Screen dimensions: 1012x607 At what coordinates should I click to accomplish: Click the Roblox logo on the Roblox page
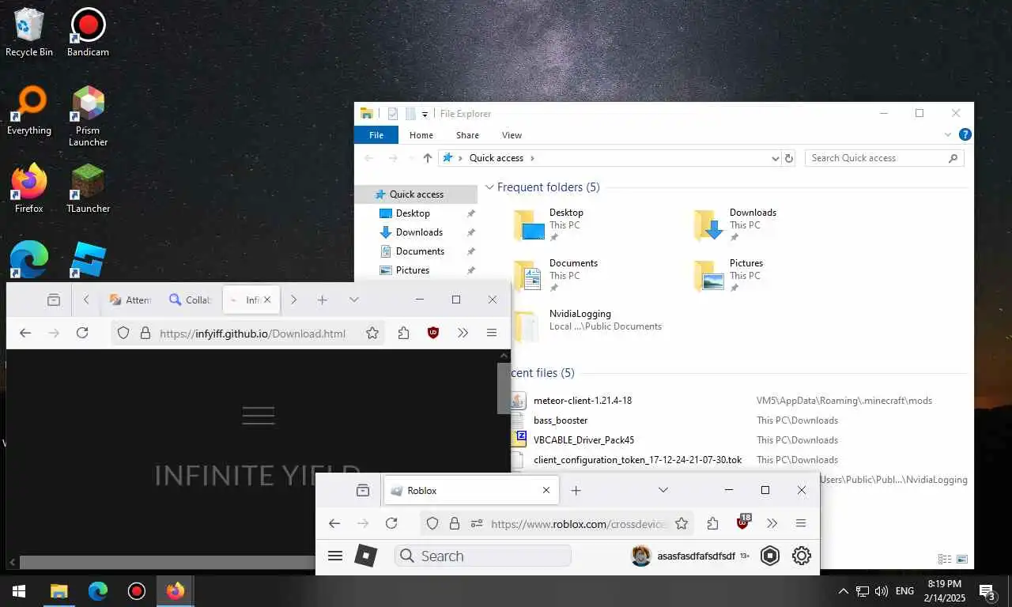tap(365, 556)
